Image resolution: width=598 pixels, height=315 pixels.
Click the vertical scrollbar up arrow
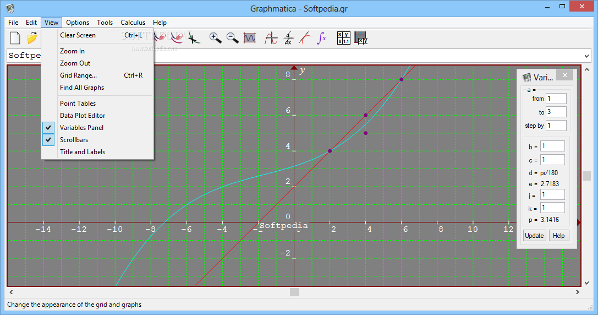(x=586, y=69)
